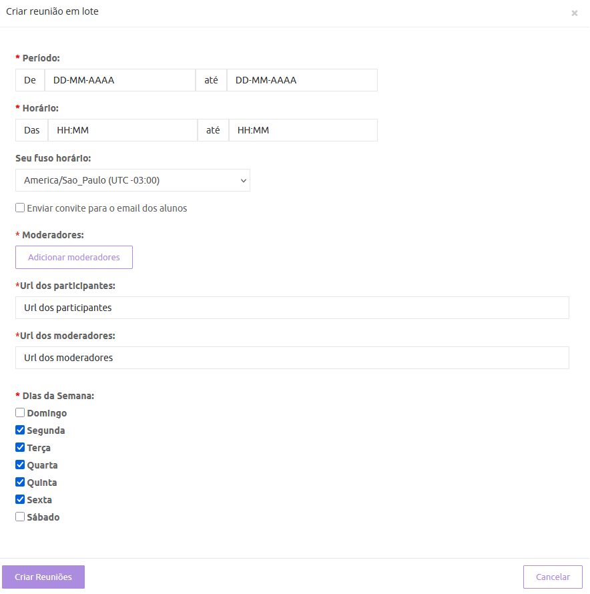Image resolution: width=590 pixels, height=594 pixels.
Task: Click Adicionar moderadores button
Action: [74, 258]
